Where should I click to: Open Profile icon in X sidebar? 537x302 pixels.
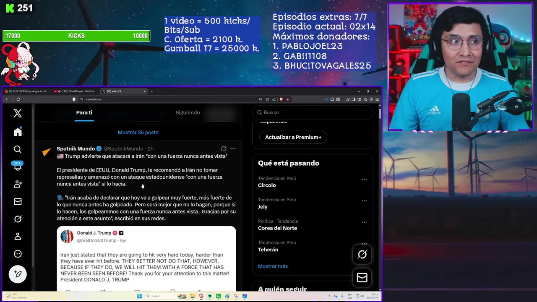(18, 237)
